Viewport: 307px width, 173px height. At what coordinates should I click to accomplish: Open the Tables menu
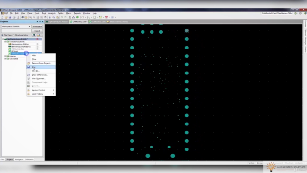(61, 13)
